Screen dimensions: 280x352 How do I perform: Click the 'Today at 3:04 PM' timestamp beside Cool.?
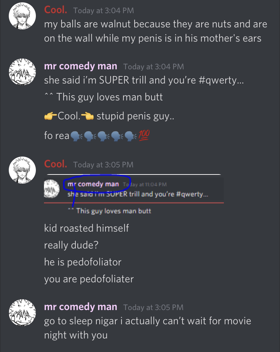tap(103, 10)
